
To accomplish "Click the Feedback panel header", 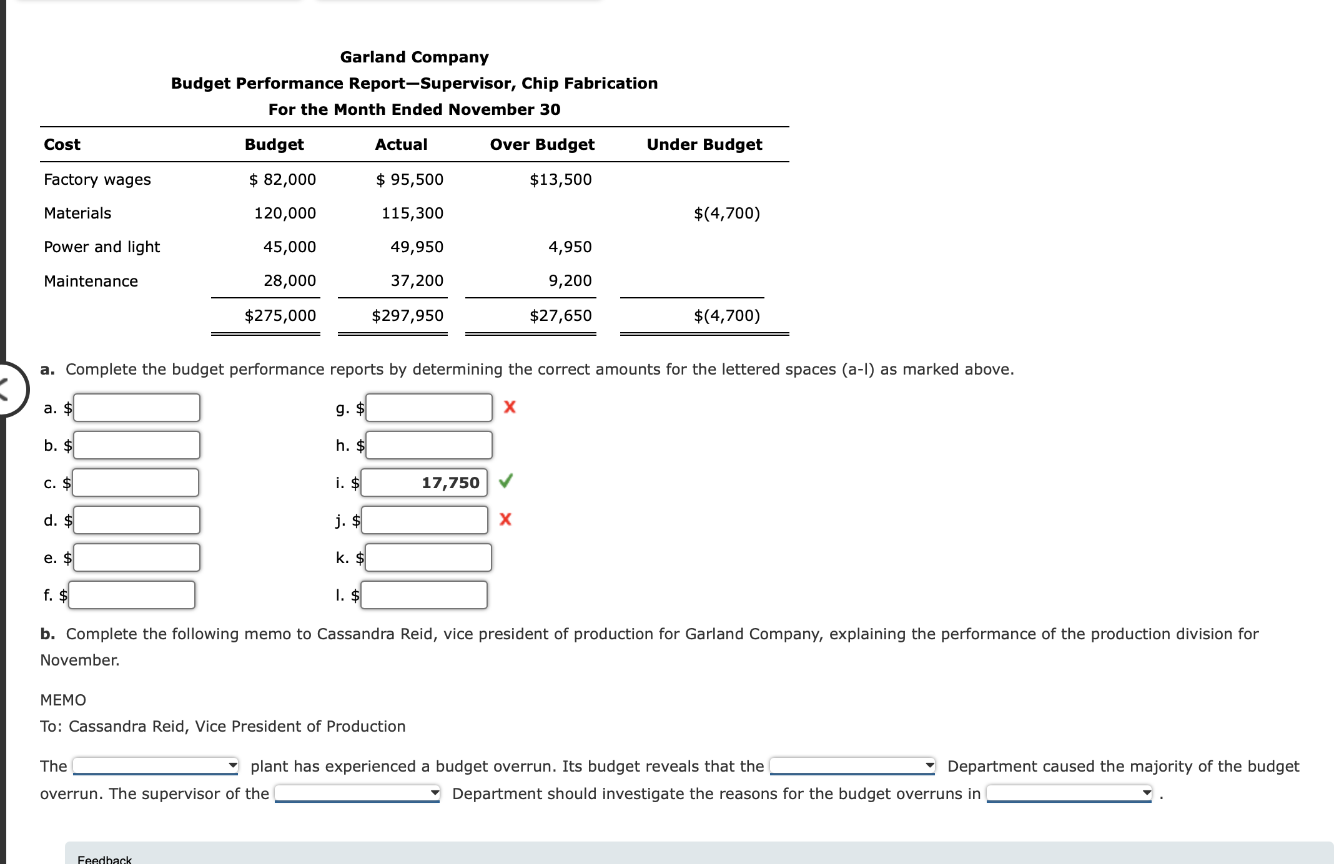I will pos(104,859).
